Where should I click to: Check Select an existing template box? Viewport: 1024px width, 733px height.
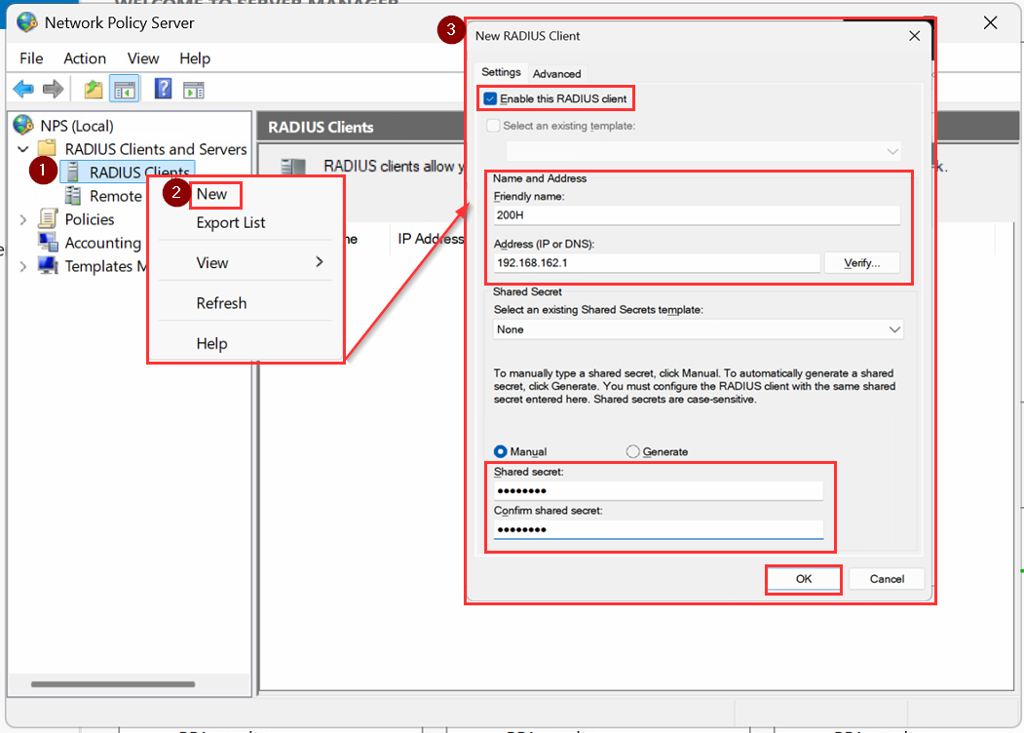coord(493,126)
